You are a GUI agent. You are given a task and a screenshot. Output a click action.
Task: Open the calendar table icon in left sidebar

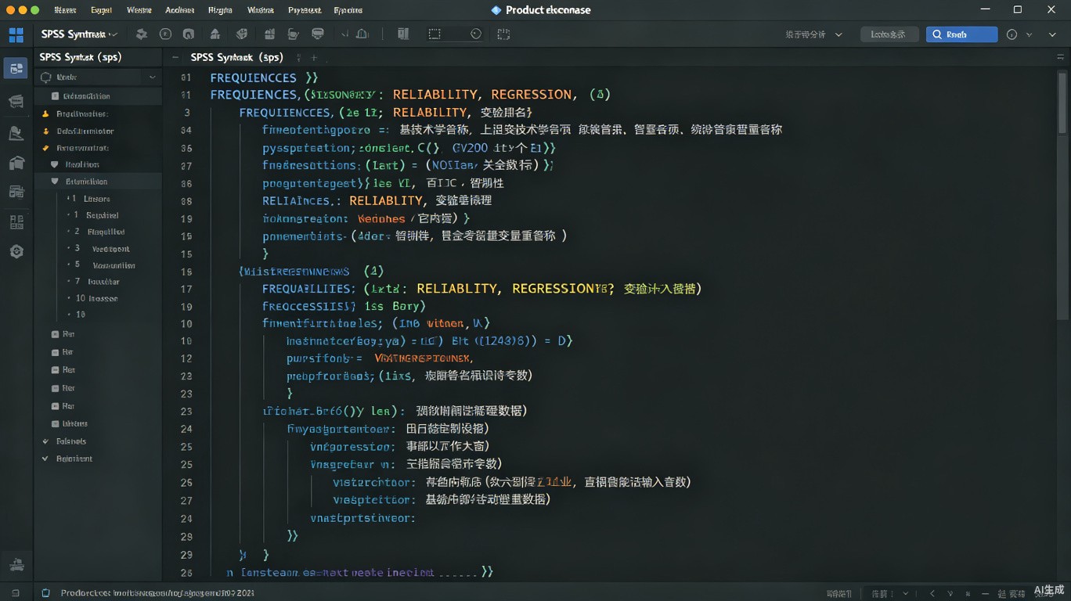point(16,192)
